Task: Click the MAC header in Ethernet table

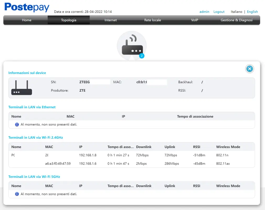Action: [x=71, y=116]
